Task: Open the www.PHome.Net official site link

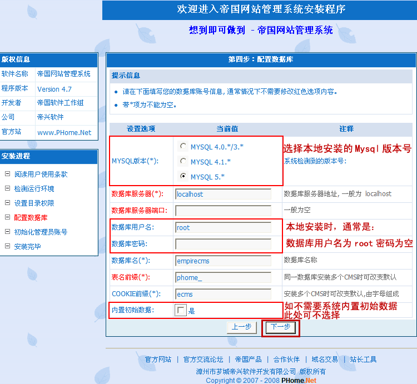Action: pos(64,132)
